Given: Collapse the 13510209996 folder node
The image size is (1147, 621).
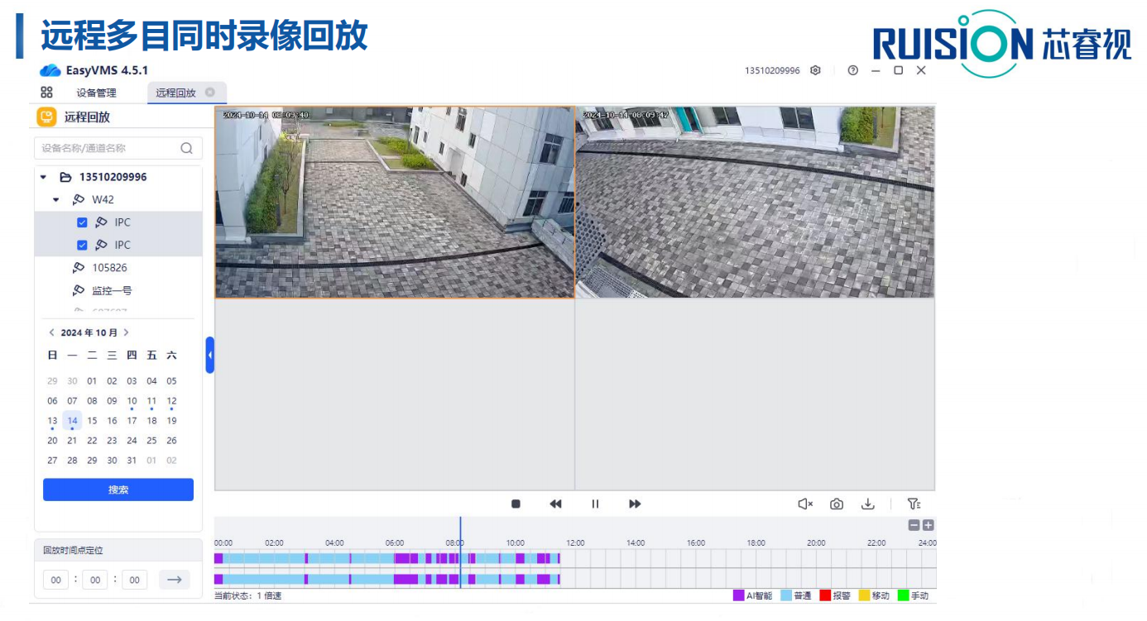Looking at the screenshot, I should coord(44,177).
